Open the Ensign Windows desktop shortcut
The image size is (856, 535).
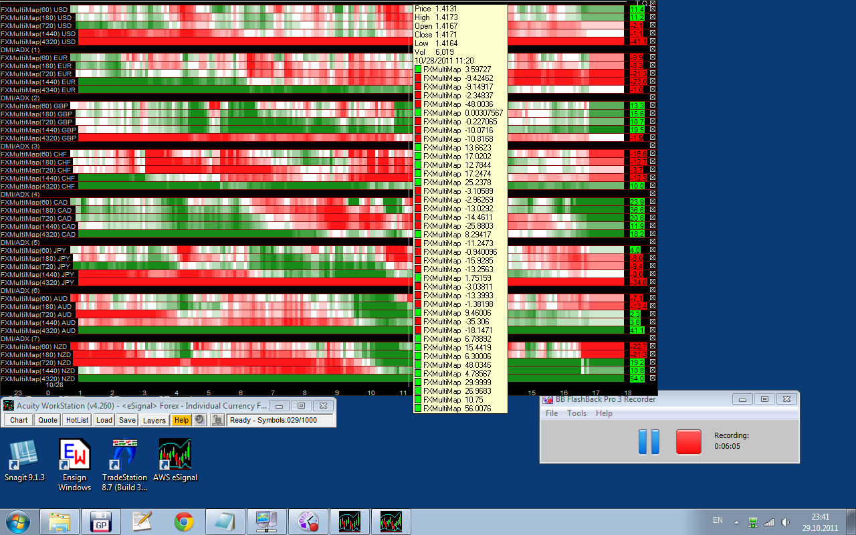pos(74,456)
